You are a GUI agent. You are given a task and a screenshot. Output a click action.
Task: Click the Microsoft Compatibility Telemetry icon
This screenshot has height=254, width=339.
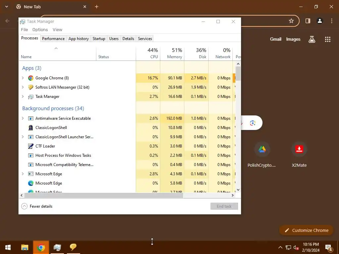31,165
